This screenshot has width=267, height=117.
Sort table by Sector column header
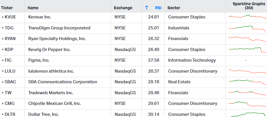[174, 8]
